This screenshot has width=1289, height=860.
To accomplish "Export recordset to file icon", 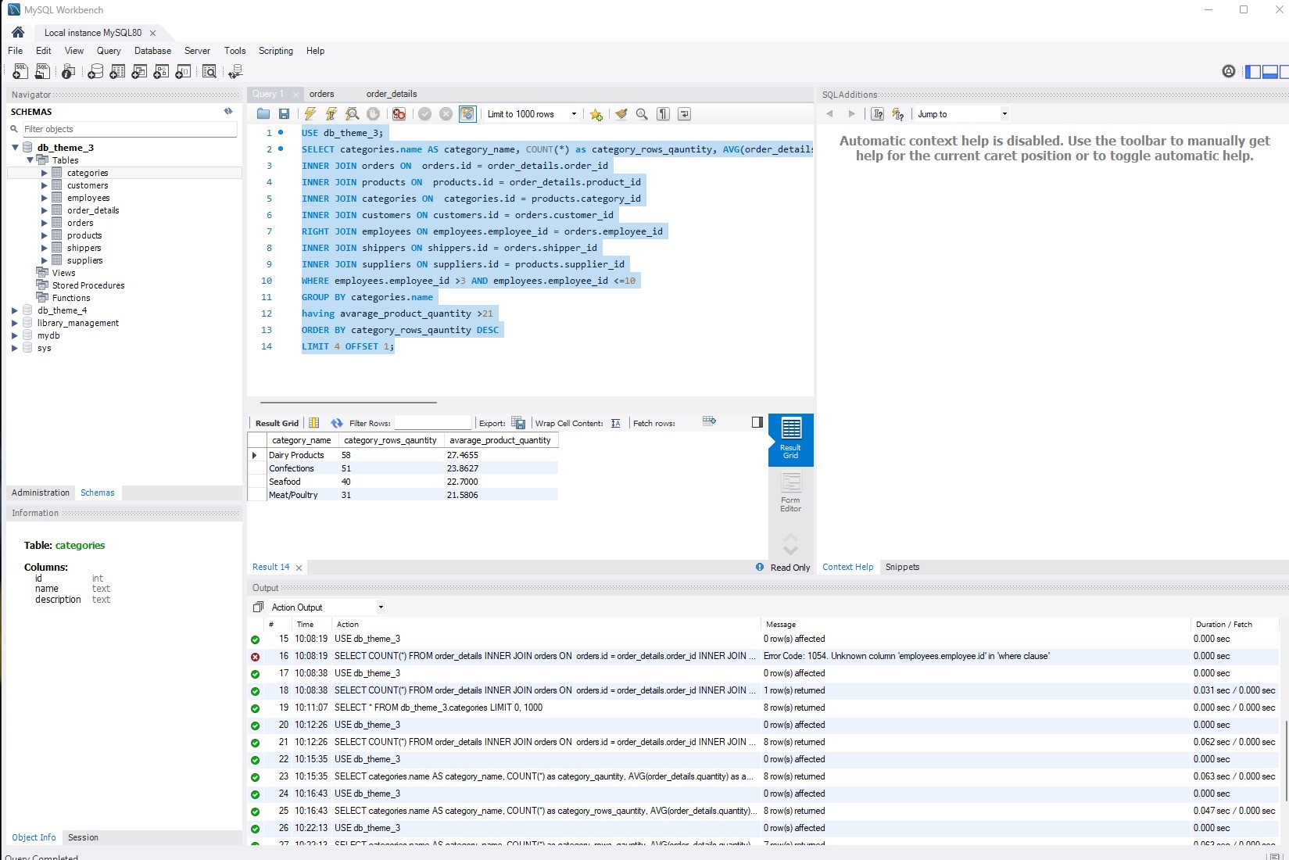I will tap(518, 423).
